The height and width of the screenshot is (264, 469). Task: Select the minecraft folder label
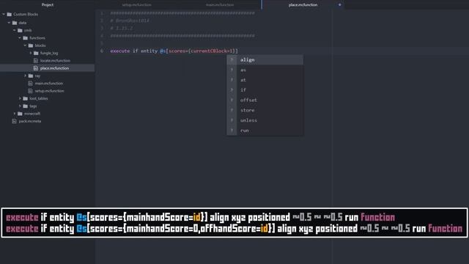32,114
